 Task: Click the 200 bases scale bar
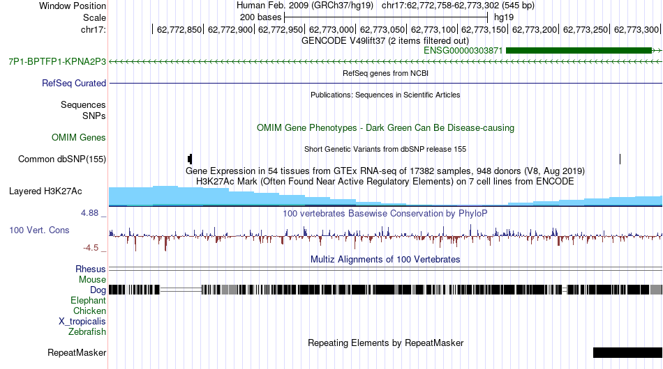click(386, 17)
